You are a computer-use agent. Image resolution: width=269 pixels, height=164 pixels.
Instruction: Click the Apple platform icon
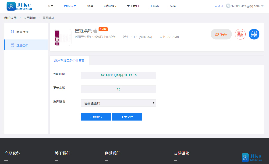click(95, 30)
